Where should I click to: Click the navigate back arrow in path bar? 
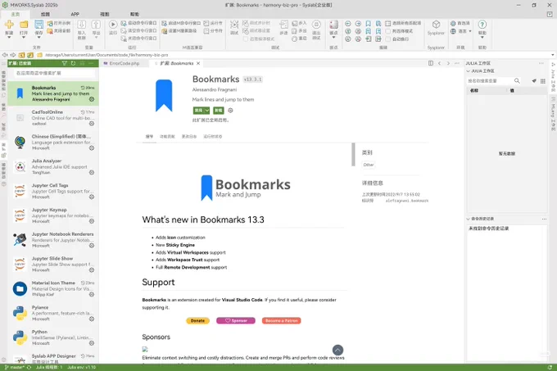tap(5, 55)
